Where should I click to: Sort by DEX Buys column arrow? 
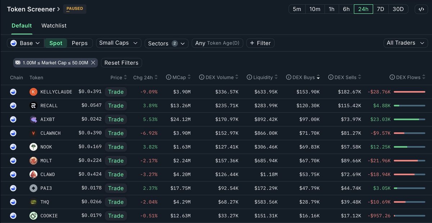[x=318, y=77]
